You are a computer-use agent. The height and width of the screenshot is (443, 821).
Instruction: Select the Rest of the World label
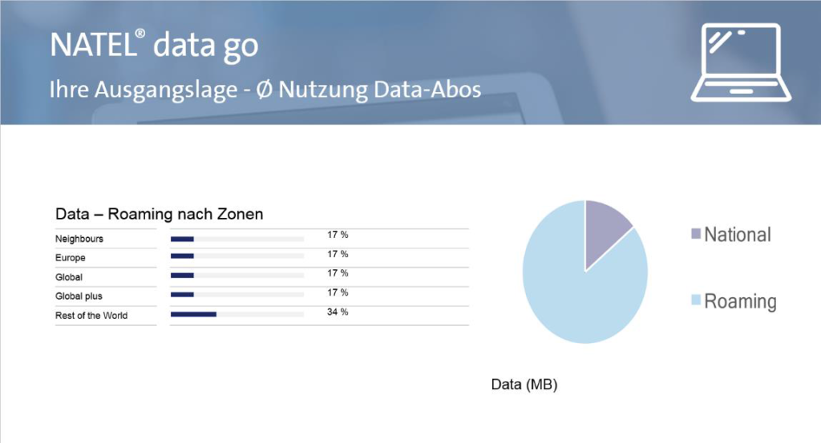[91, 316]
